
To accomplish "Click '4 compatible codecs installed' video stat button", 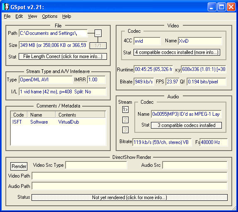I will (177, 52).
